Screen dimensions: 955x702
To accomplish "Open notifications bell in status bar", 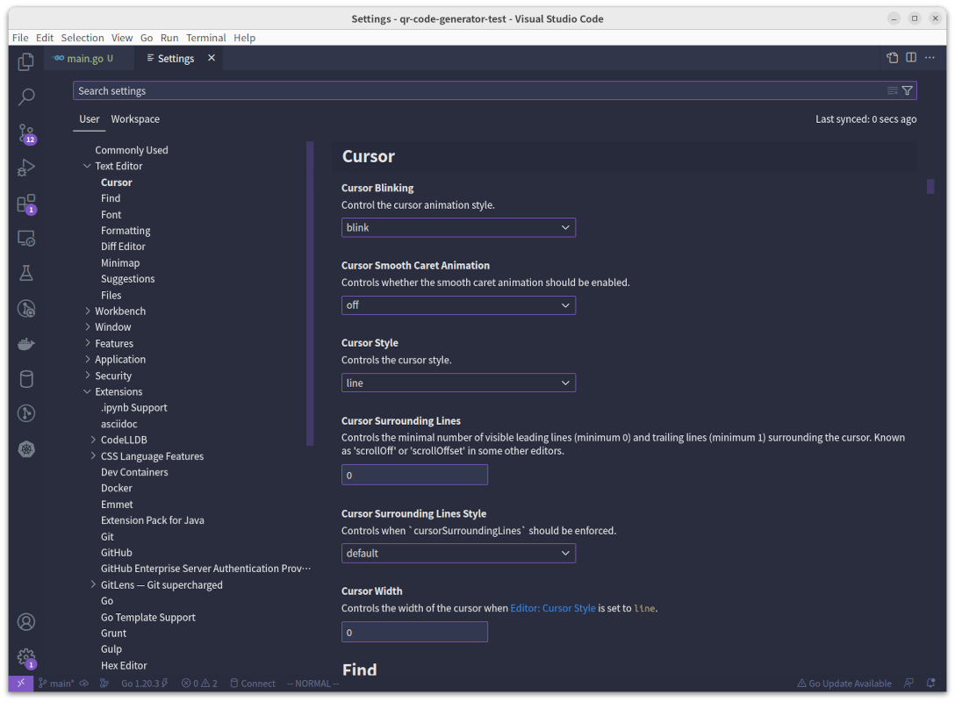I will [x=930, y=683].
